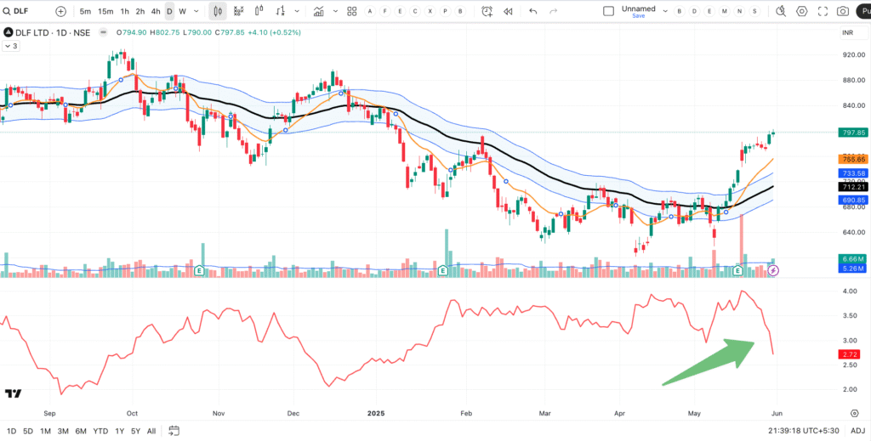
Task: Click the Publish button
Action: coord(862,12)
